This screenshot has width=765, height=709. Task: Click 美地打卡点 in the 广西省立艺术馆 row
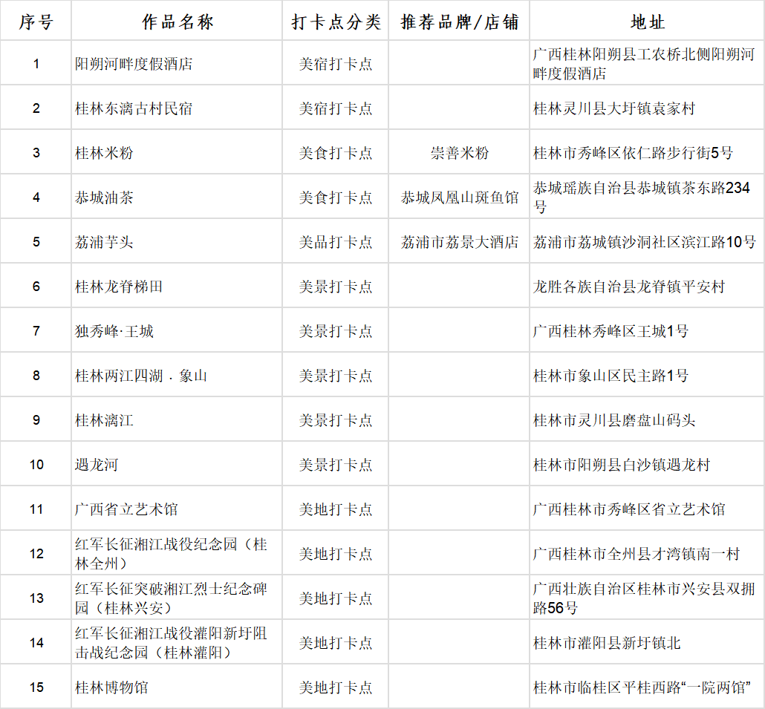(x=336, y=509)
